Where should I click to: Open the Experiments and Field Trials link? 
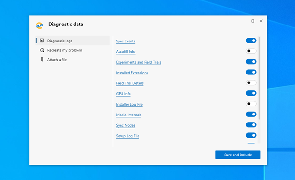(x=139, y=62)
